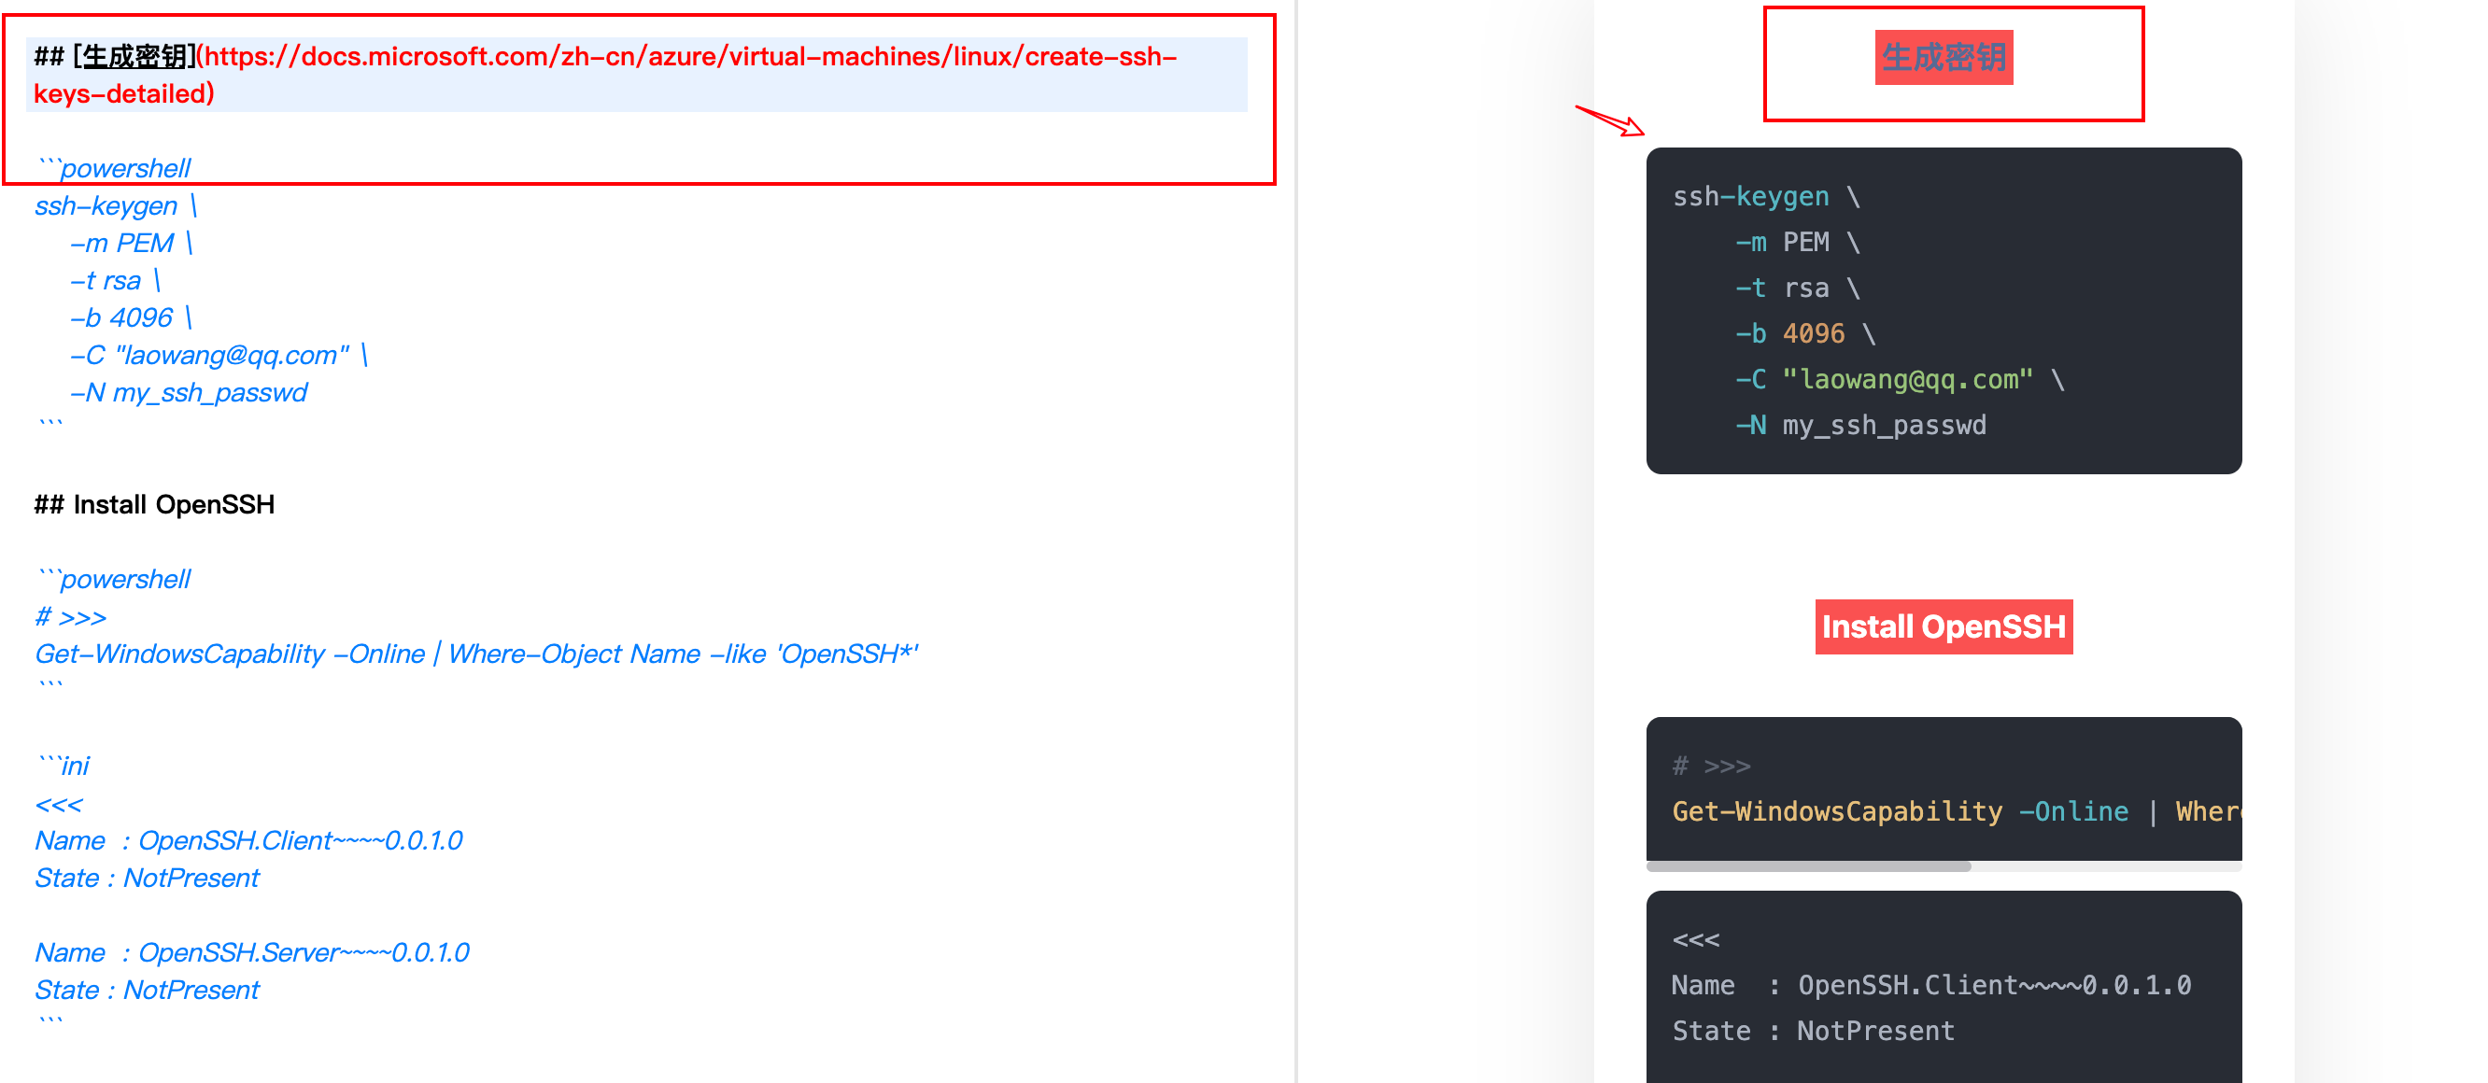Click the -N my_ssh_passwd line in editor
This screenshot has height=1083, width=2488.
[189, 392]
